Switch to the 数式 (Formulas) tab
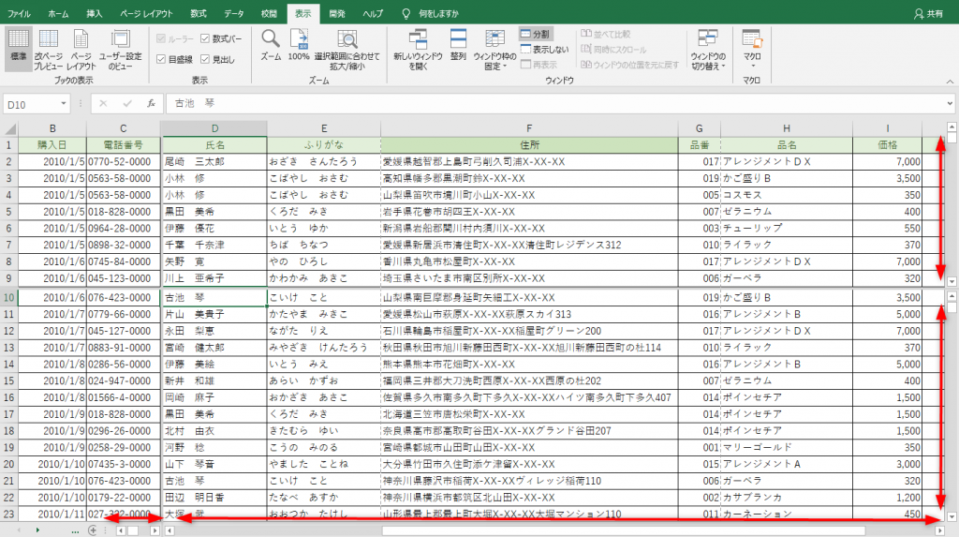Image resolution: width=959 pixels, height=537 pixels. pos(199,14)
